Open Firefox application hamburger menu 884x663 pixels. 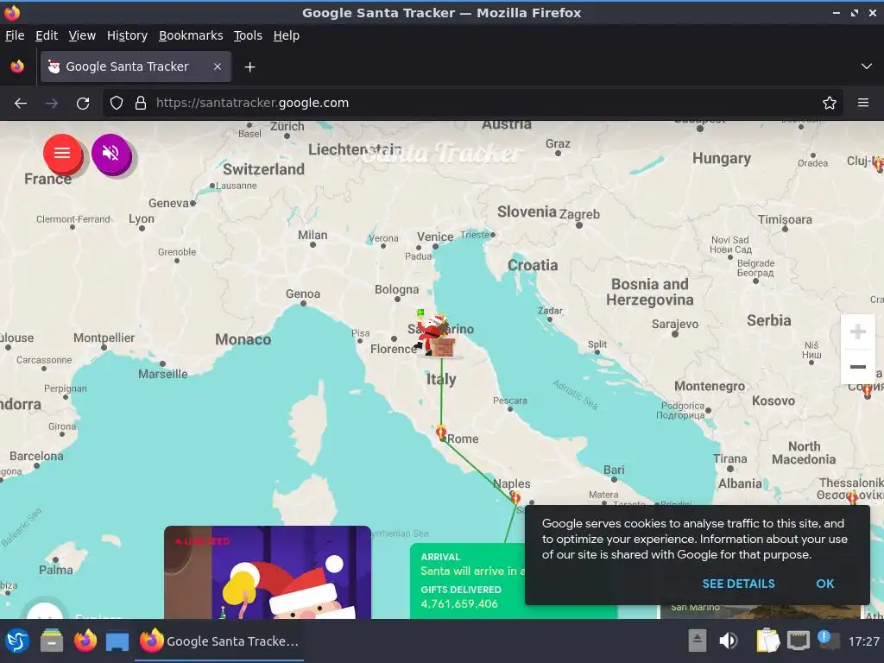point(862,104)
